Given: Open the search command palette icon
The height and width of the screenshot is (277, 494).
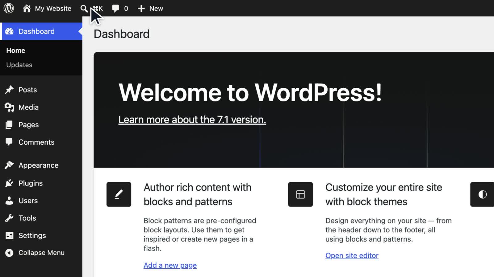Looking at the screenshot, I should tap(84, 8).
